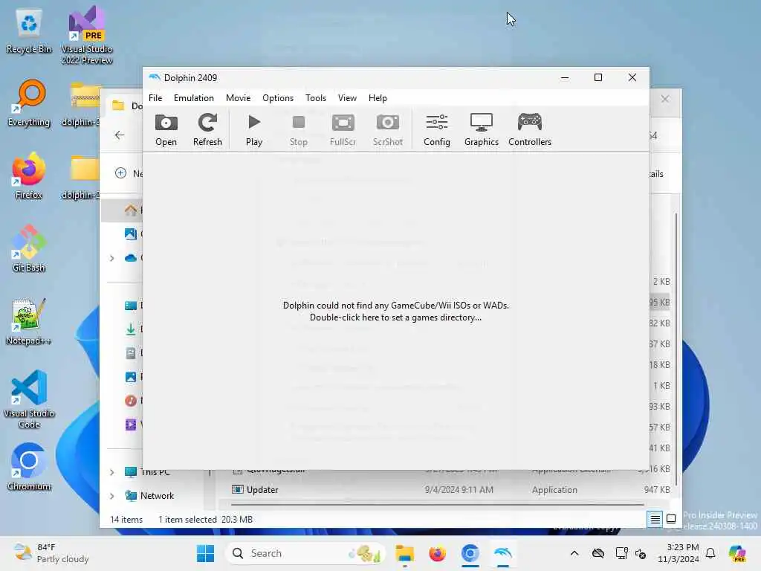
Task: Click the Explorer horizontal scrollbar
Action: [x=437, y=505]
